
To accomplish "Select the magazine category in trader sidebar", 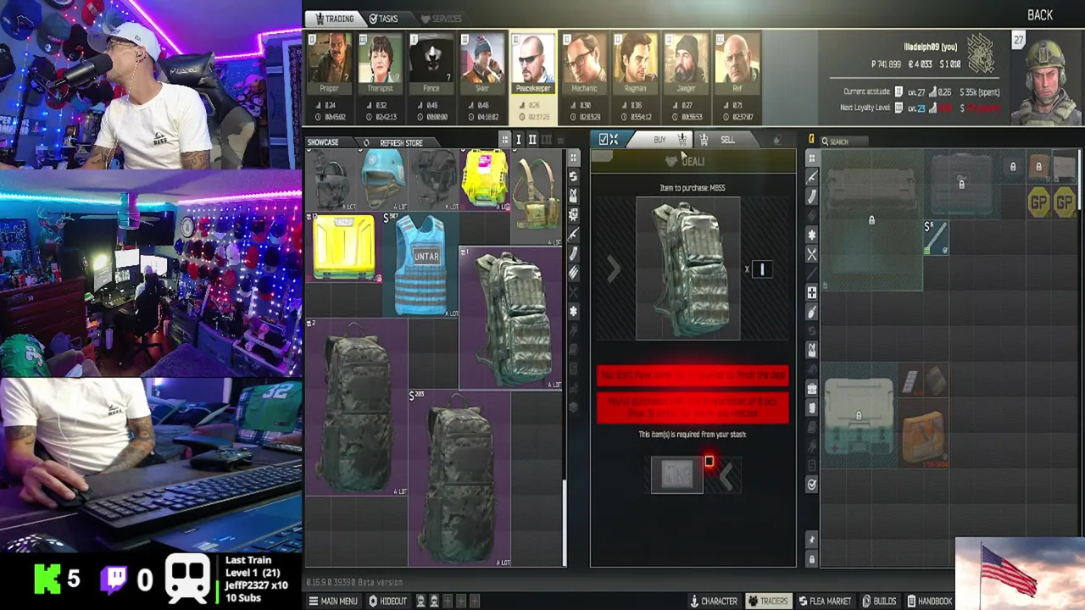I will (x=573, y=253).
